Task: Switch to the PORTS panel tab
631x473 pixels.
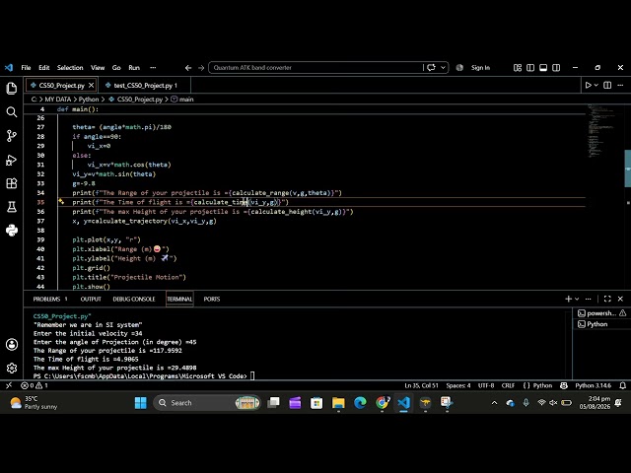Action: tap(212, 299)
